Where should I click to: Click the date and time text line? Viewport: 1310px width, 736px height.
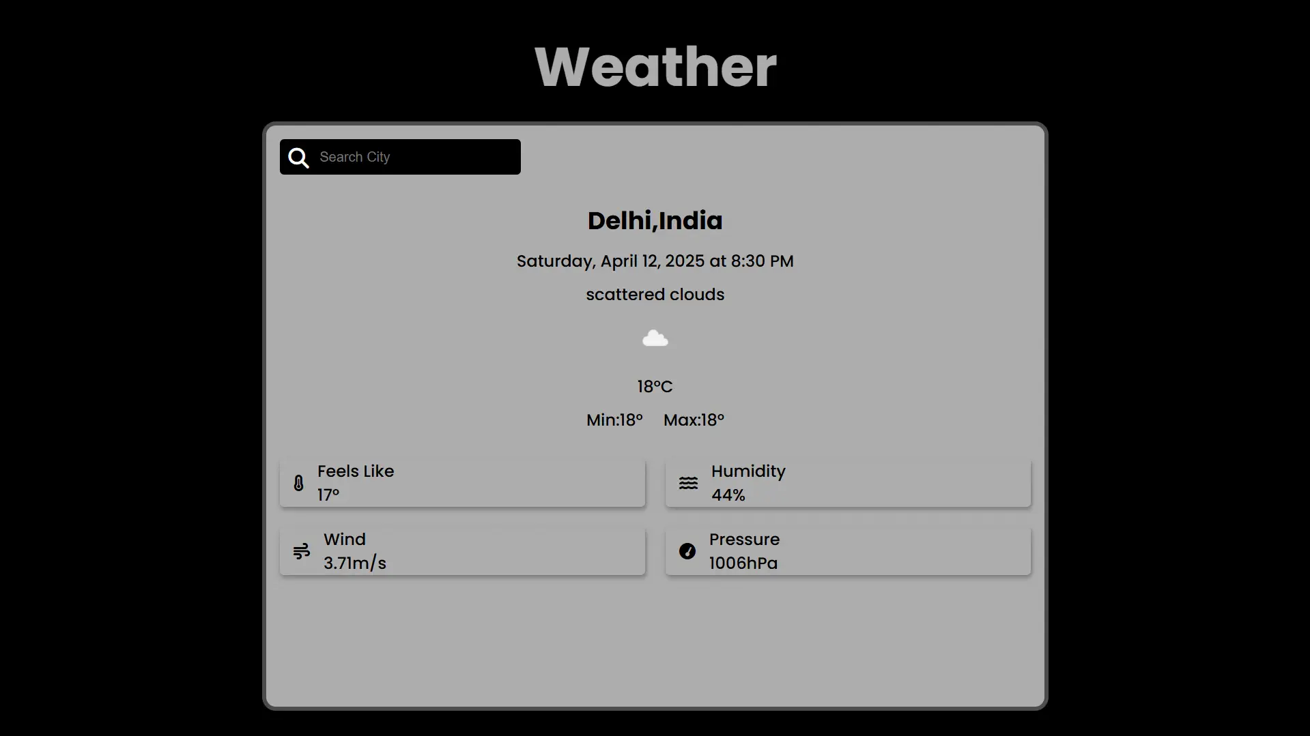click(x=655, y=261)
